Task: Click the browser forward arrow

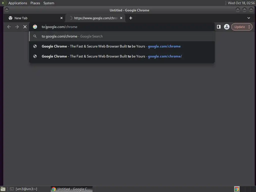Action: pyautogui.click(x=17, y=27)
